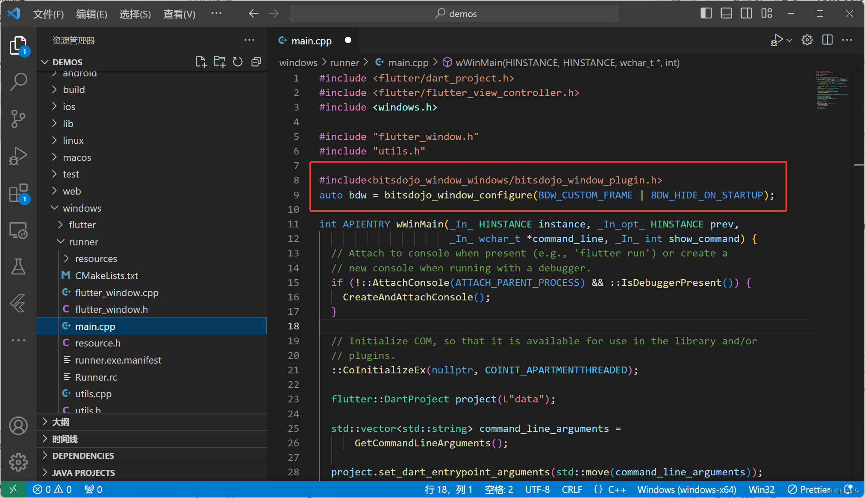This screenshot has height=498, width=865.
Task: Create a new file in DEMOS
Action: pyautogui.click(x=201, y=61)
